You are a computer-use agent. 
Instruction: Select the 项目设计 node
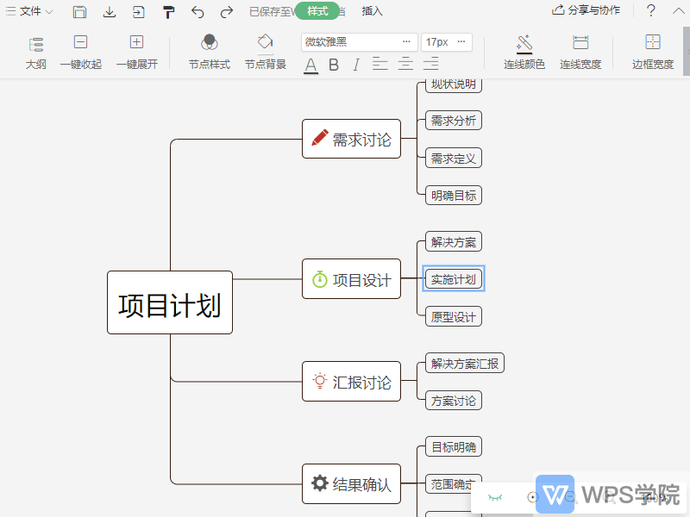[351, 278]
